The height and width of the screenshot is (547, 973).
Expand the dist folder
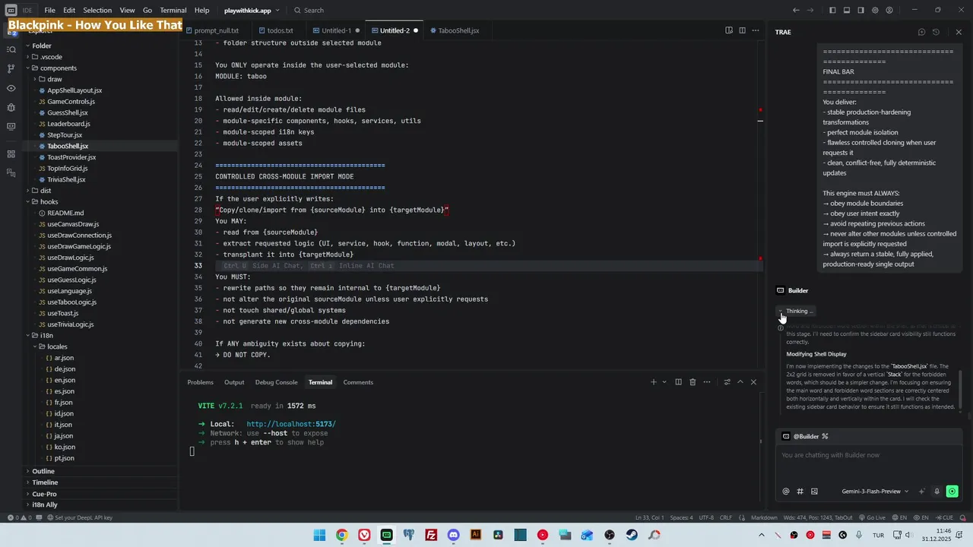[46, 191]
